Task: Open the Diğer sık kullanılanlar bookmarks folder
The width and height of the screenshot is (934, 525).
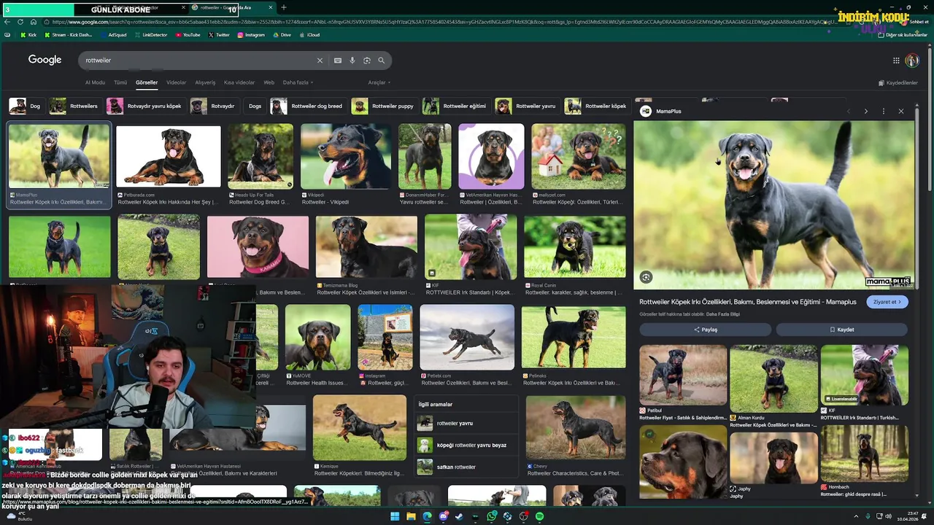Action: 903,35
